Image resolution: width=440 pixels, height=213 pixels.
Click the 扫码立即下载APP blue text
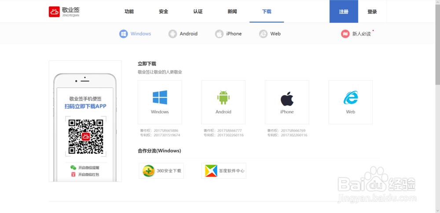[x=86, y=106]
